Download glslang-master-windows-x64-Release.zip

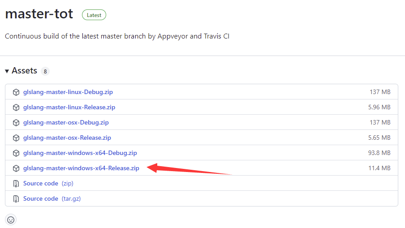click(81, 168)
